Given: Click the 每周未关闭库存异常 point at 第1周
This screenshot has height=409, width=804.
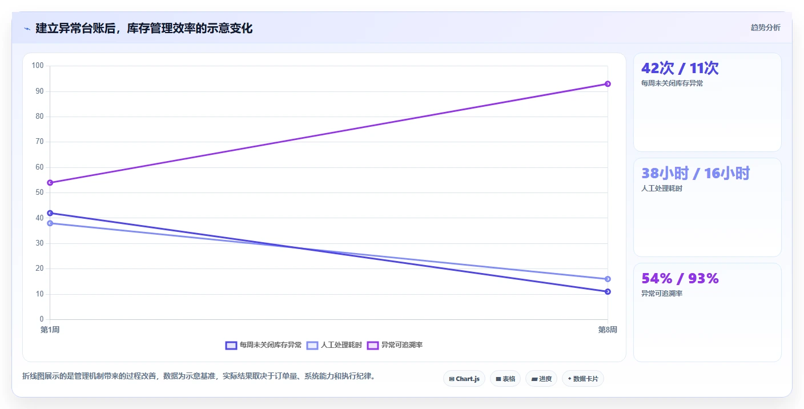Looking at the screenshot, I should [x=50, y=213].
